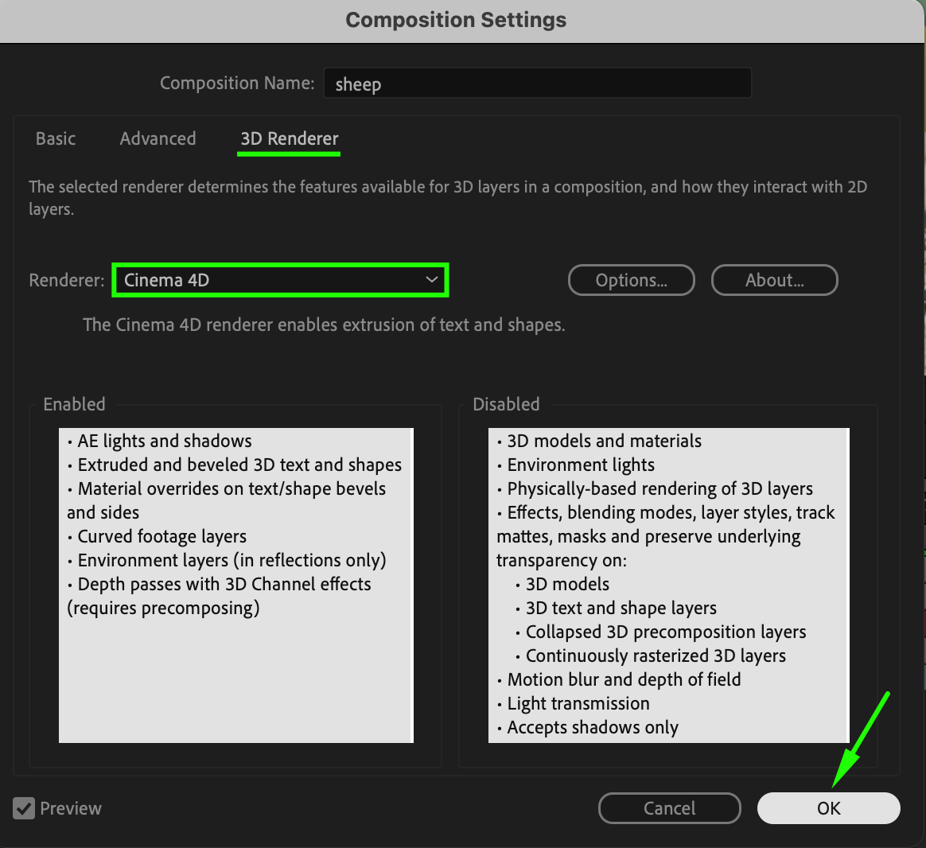Click the "Curved footage layers" entry
Image resolution: width=926 pixels, height=848 pixels.
click(162, 537)
